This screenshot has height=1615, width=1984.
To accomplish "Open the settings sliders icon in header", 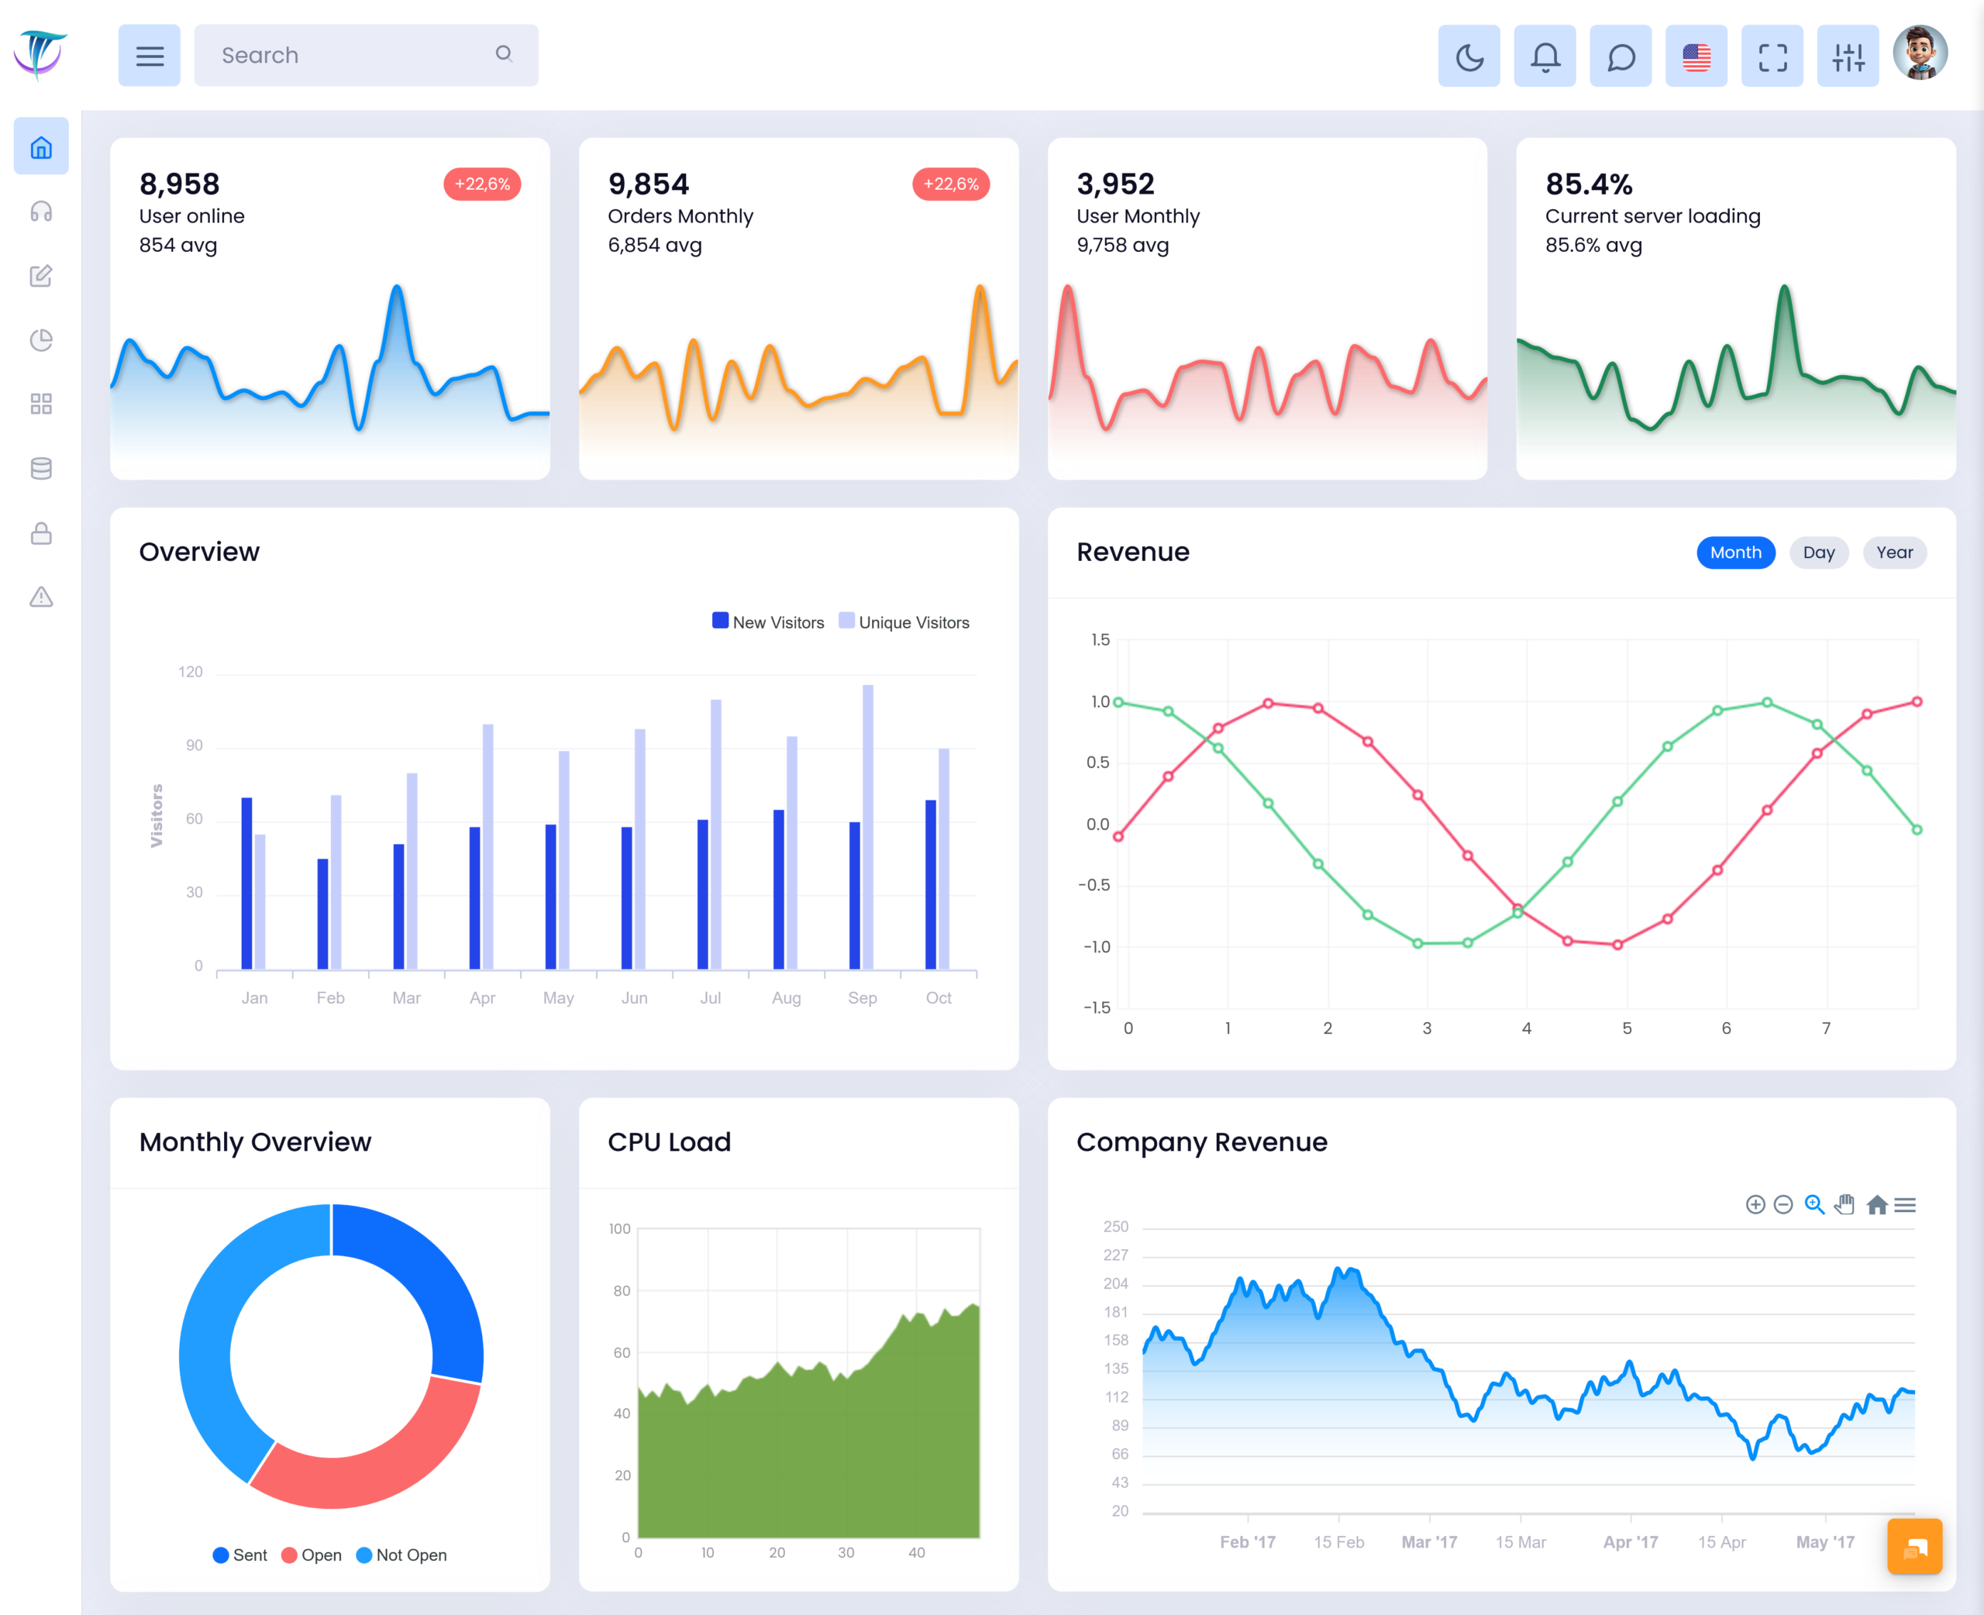I will point(1848,57).
